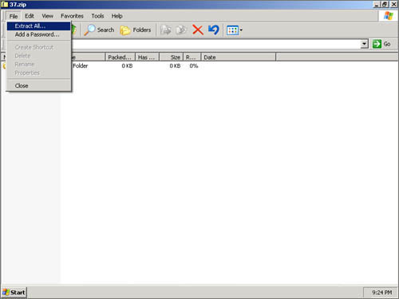Click the 37.zip title bar folder icon
Screen dimensions: 399x299
5,5
